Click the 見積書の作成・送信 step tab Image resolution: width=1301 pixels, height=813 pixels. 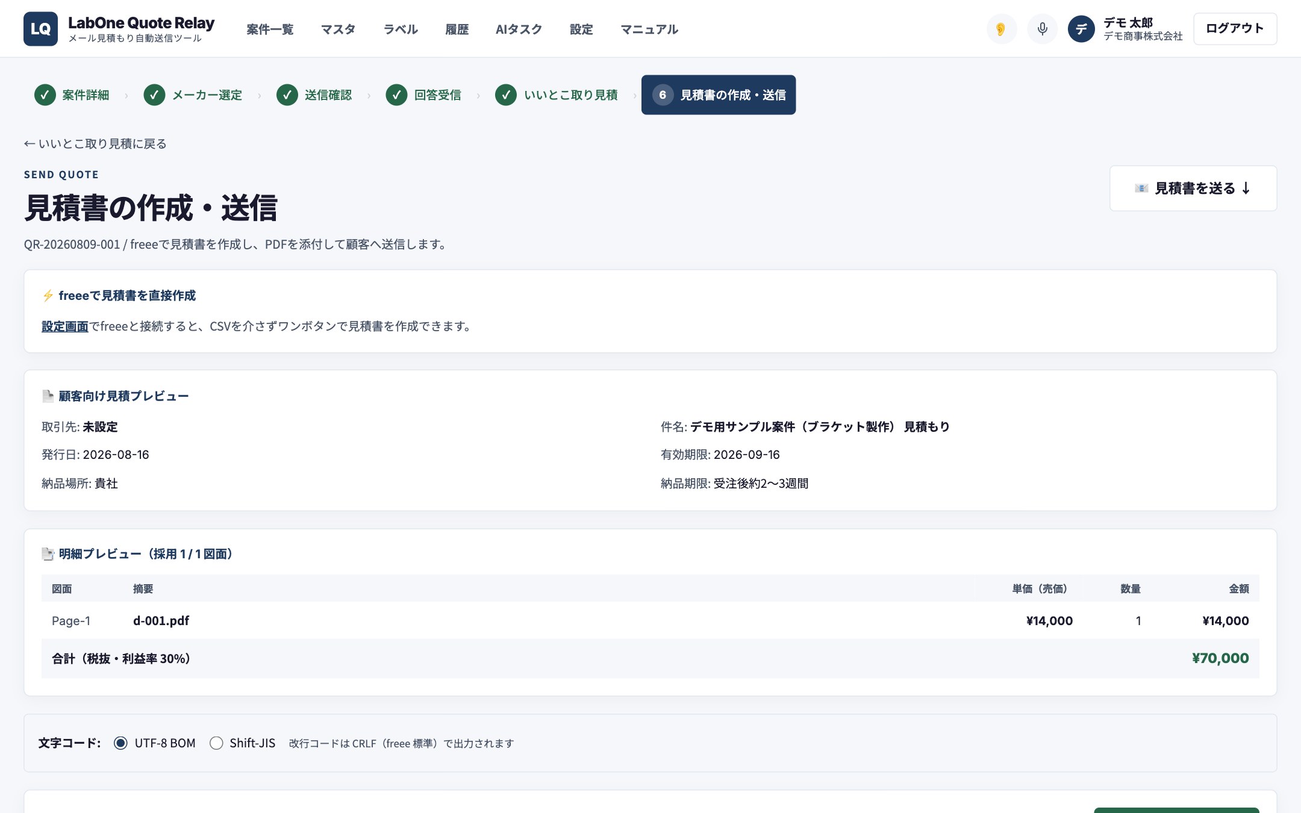click(719, 95)
